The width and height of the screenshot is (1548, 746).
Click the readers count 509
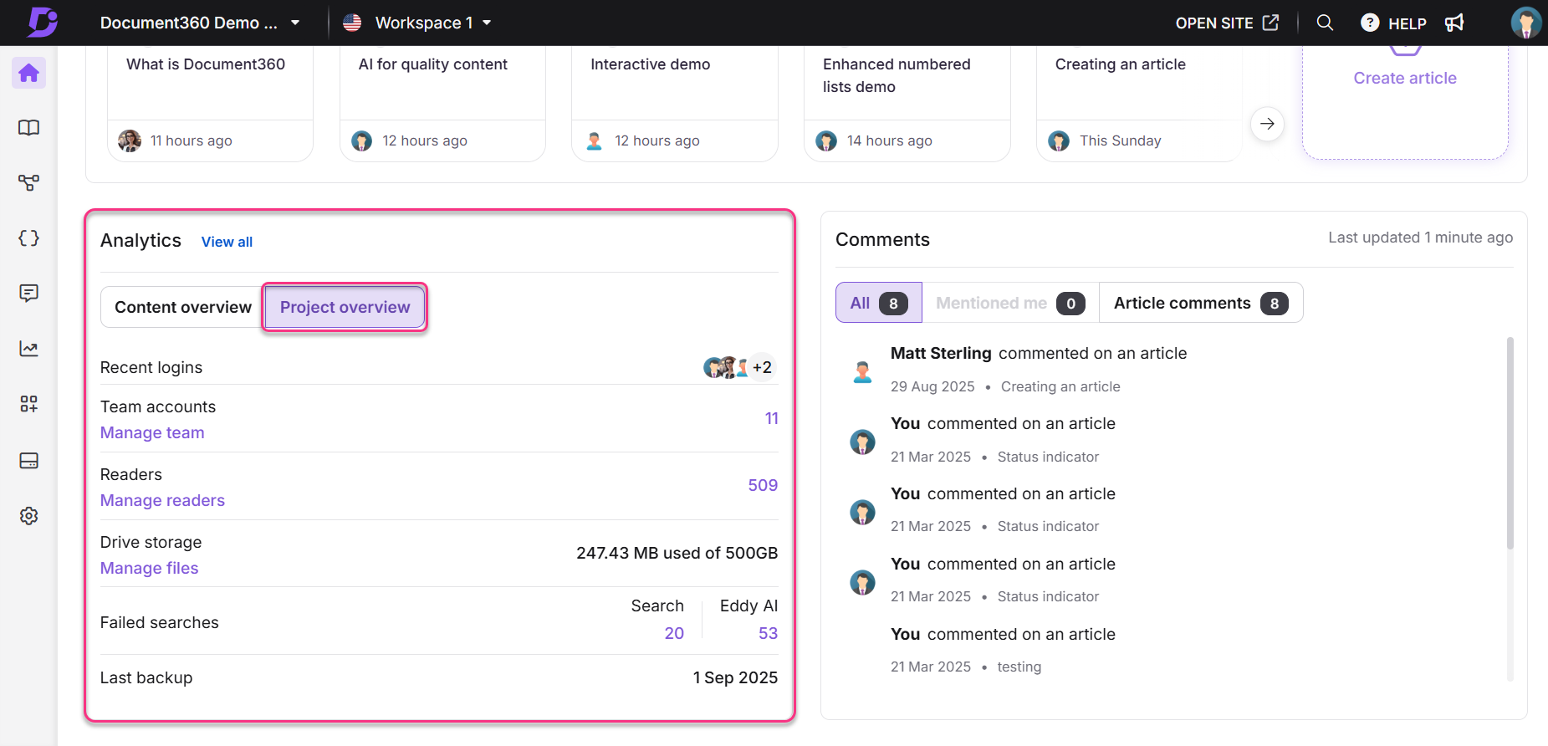tap(763, 485)
